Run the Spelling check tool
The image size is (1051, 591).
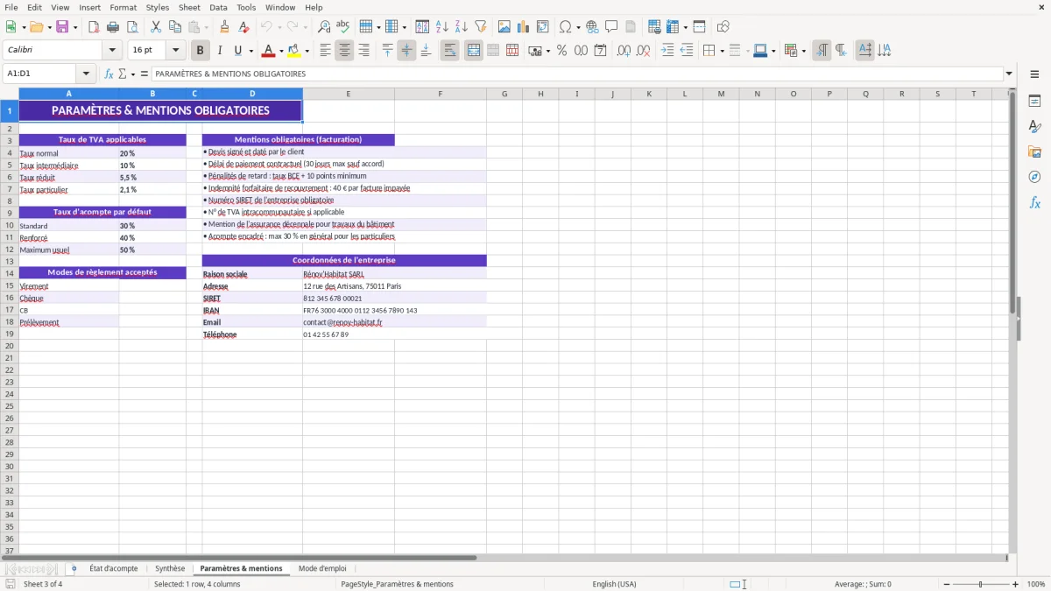tap(343, 27)
